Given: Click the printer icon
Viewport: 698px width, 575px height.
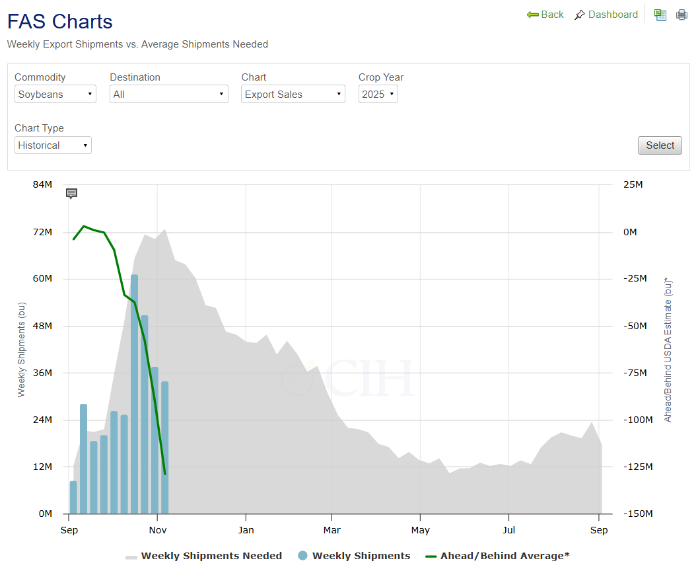Looking at the screenshot, I should (681, 15).
